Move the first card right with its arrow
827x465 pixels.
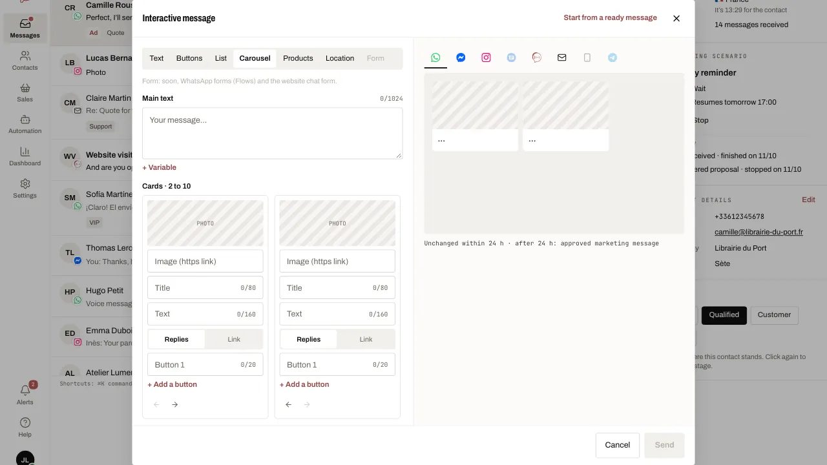(174, 404)
